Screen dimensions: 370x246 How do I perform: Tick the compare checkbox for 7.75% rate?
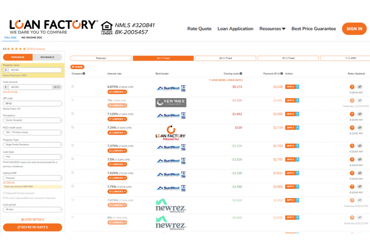(73, 186)
